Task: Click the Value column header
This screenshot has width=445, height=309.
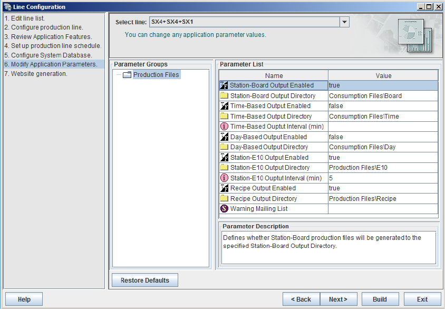Action: pos(383,75)
